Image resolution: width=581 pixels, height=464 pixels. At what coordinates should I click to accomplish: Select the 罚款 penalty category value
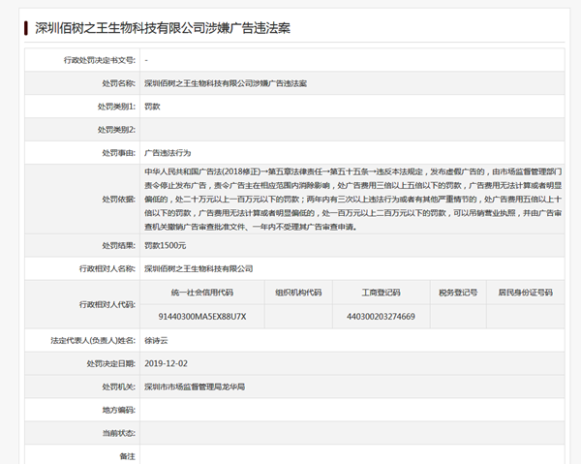pos(152,107)
